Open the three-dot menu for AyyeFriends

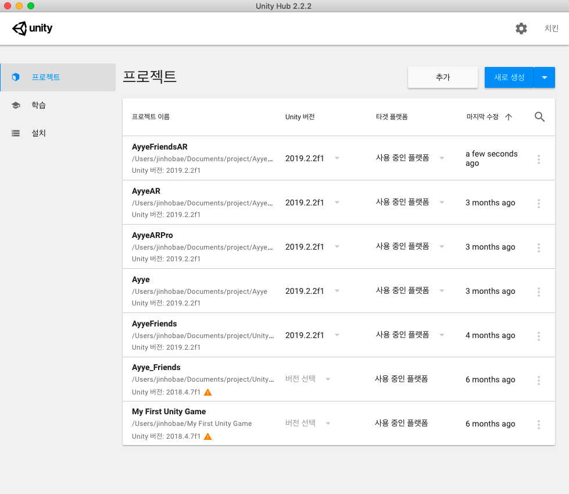(539, 336)
